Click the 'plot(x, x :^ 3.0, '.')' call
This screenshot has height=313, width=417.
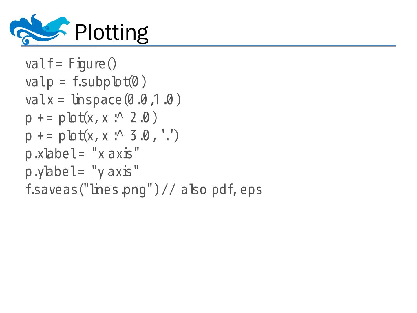tap(118, 136)
